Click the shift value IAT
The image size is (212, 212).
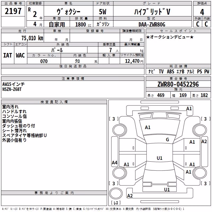[8, 55]
